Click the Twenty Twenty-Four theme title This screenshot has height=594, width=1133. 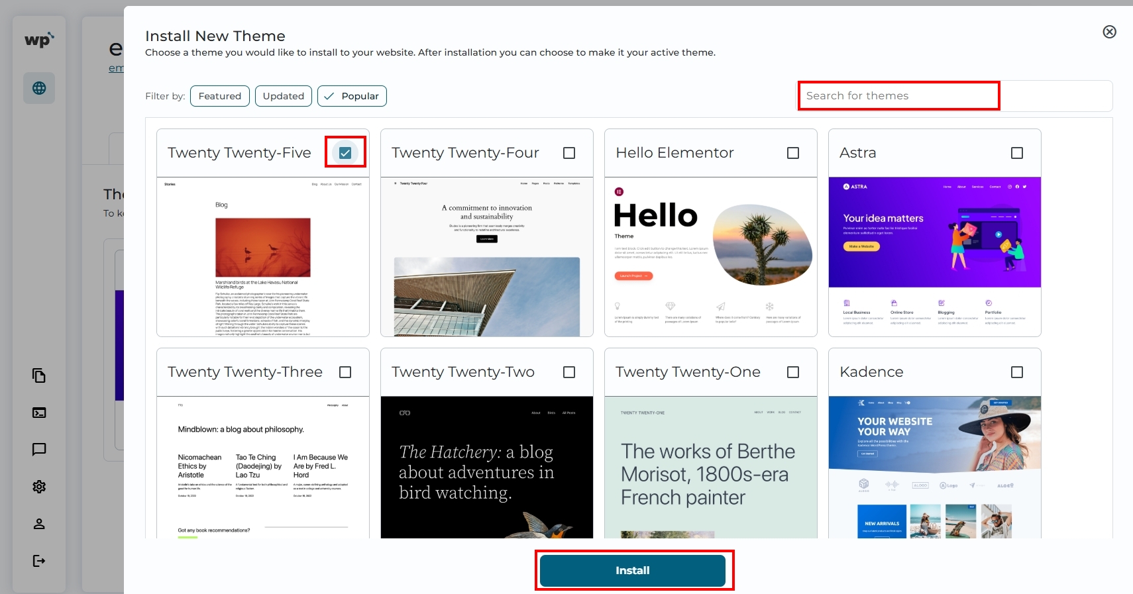[x=465, y=153]
